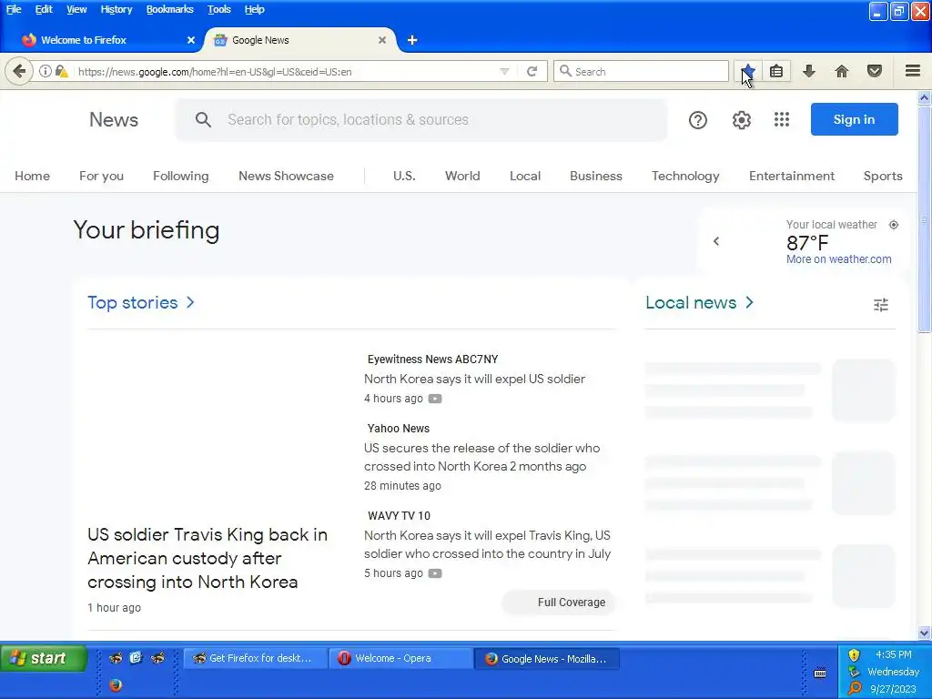The width and height of the screenshot is (932, 699).
Task: Customize Local news with sliders icon
Action: pyautogui.click(x=881, y=305)
